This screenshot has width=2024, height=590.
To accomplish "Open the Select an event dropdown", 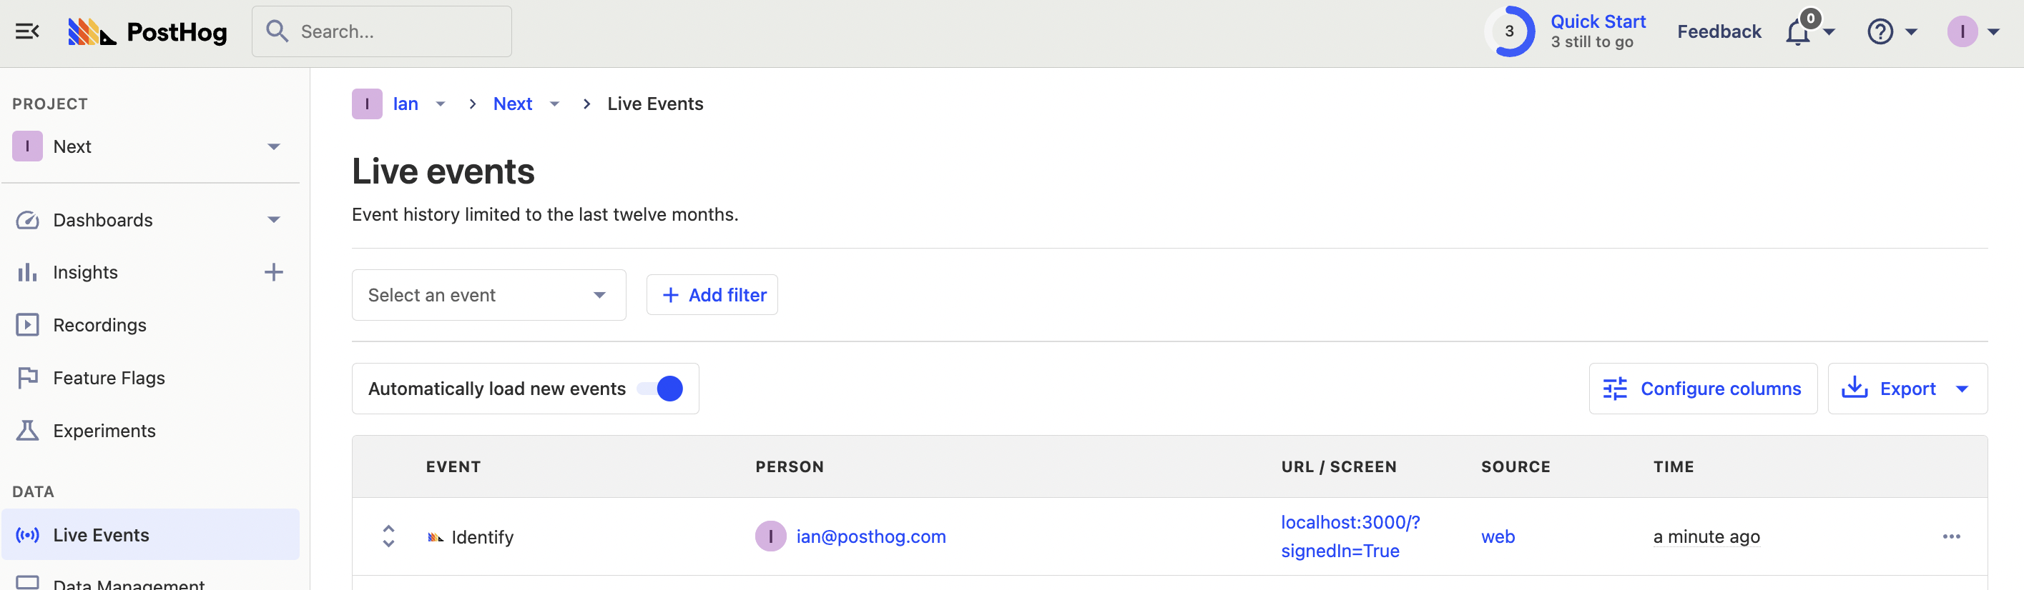I will tap(488, 295).
